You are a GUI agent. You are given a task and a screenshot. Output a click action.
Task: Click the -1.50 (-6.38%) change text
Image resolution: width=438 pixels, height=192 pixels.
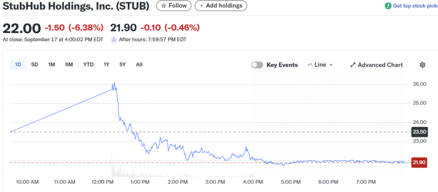74,28
